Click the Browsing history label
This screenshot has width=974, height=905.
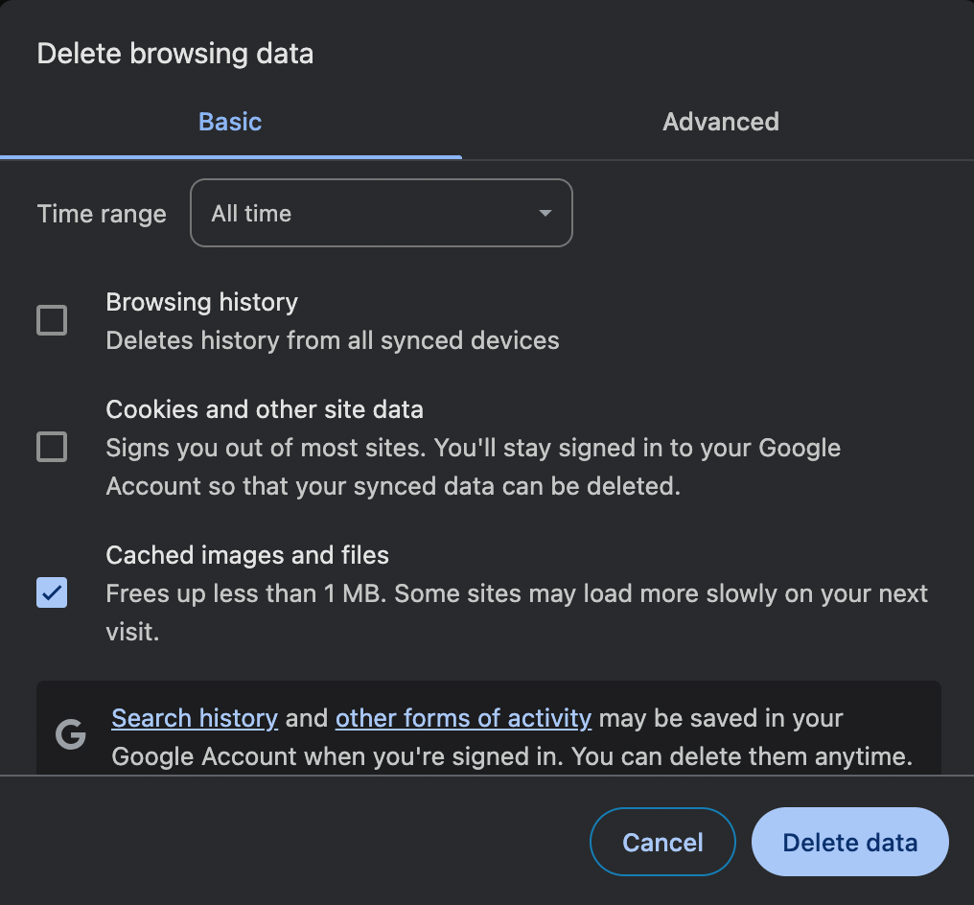(201, 302)
